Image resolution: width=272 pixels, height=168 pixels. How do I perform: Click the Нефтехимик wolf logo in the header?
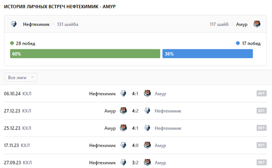[x=14, y=24]
